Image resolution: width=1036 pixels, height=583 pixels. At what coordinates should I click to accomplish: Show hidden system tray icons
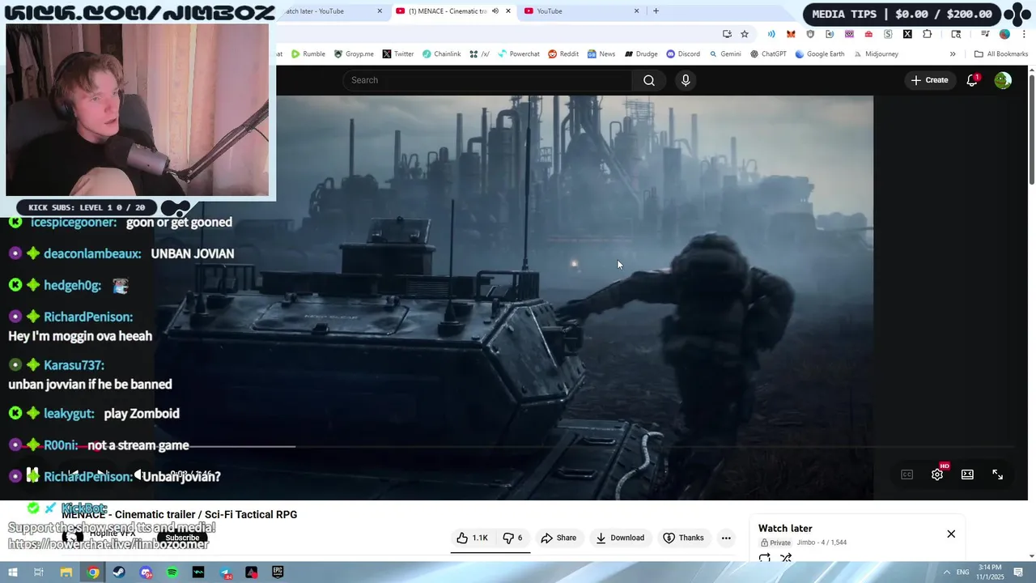tap(947, 572)
